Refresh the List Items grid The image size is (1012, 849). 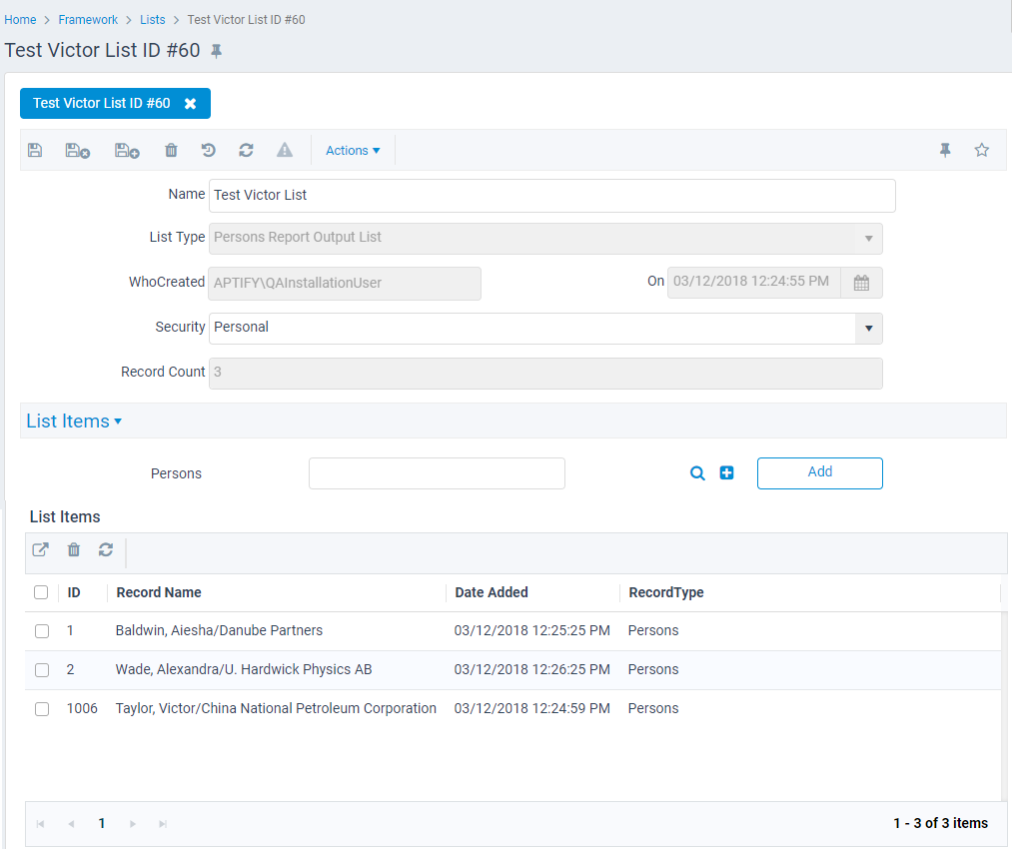tap(106, 549)
